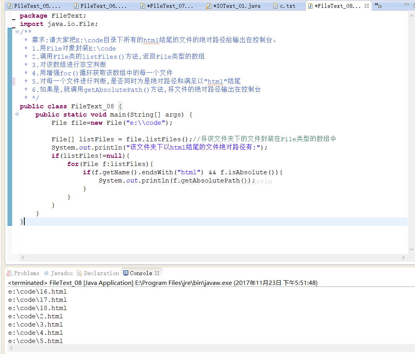
Task: Click the Java file icon on IOText_01 tab
Action: pyautogui.click(x=208, y=6)
